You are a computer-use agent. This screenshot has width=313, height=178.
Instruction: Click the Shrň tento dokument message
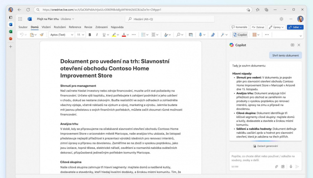(x=285, y=56)
